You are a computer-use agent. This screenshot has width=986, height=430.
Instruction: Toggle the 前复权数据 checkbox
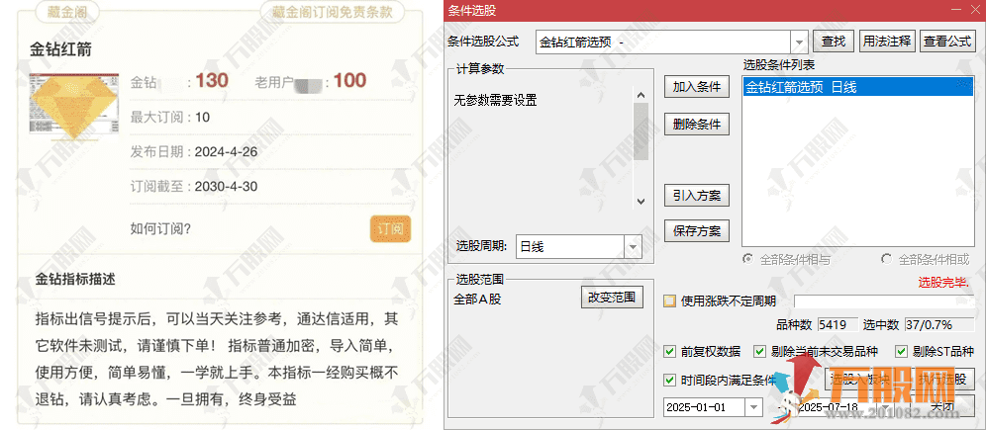pyautogui.click(x=670, y=352)
